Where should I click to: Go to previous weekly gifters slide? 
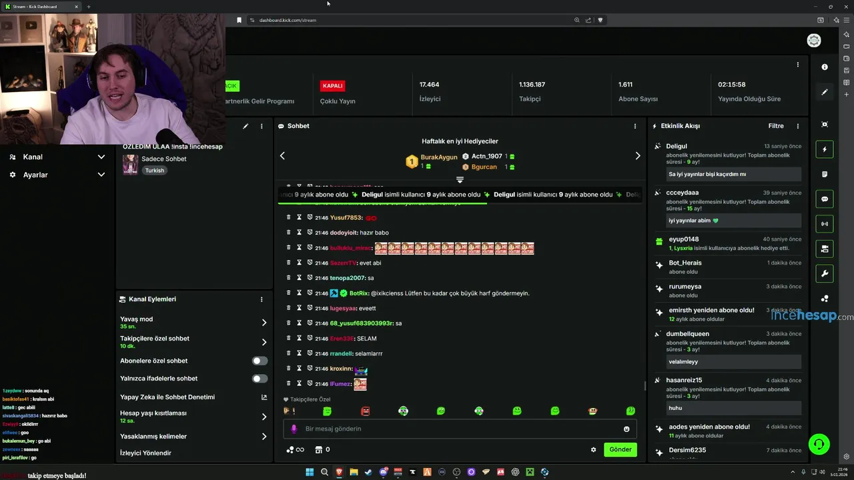click(x=282, y=155)
